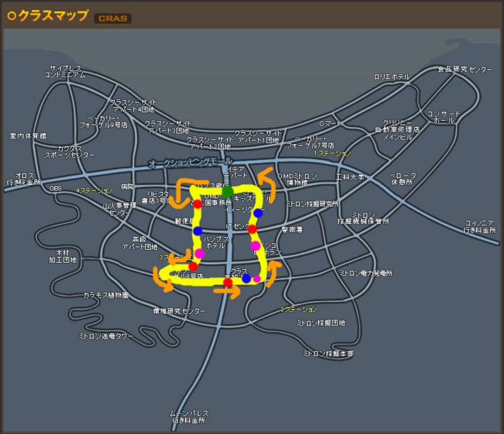Select the 2ステーション marker

pos(298,310)
